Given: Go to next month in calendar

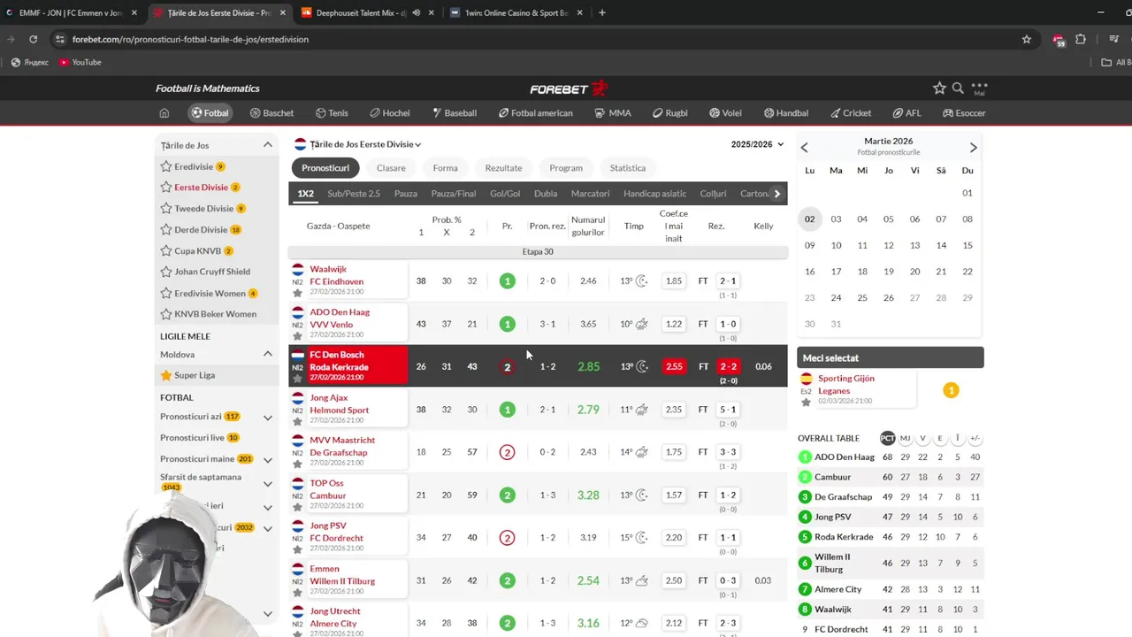Looking at the screenshot, I should pyautogui.click(x=973, y=148).
